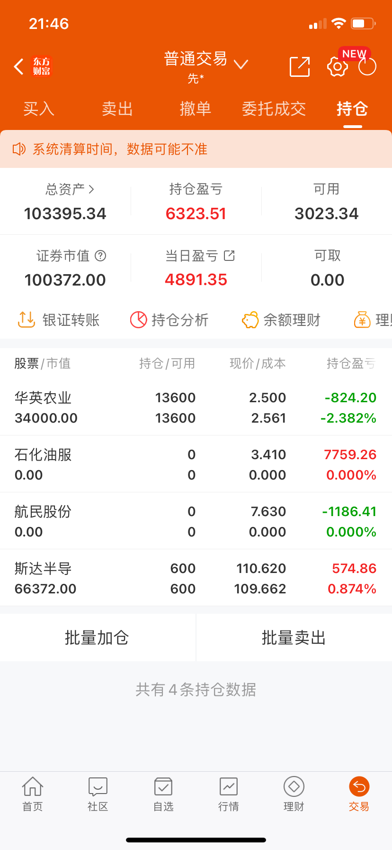
Task: Tap the speaker notice icon
Action: click(19, 149)
